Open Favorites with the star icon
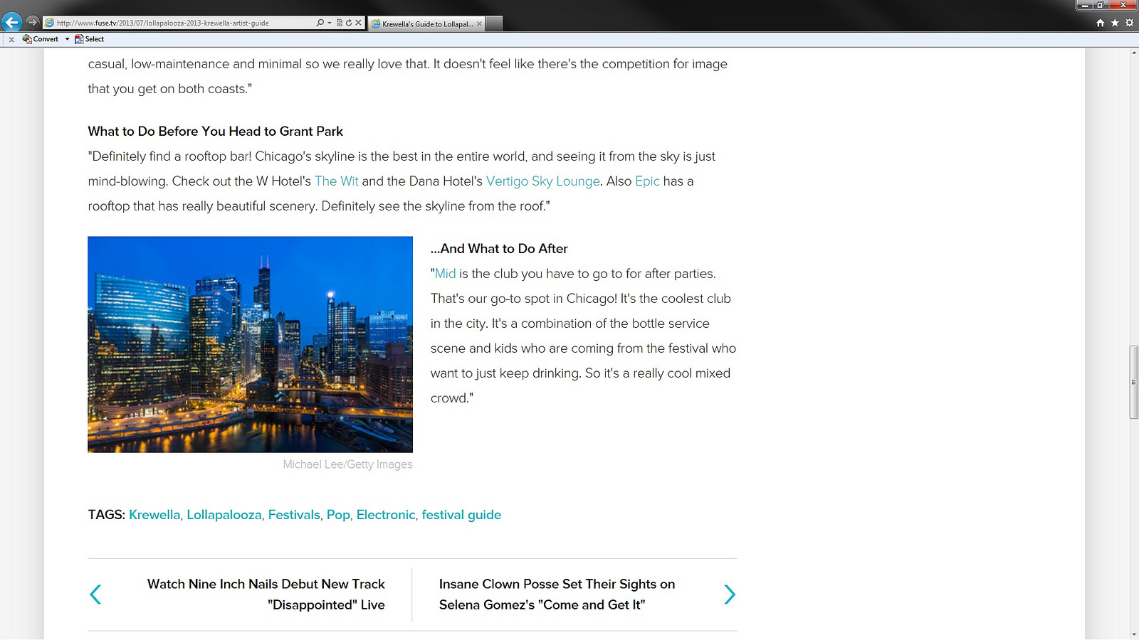The height and width of the screenshot is (640, 1139). coord(1115,23)
